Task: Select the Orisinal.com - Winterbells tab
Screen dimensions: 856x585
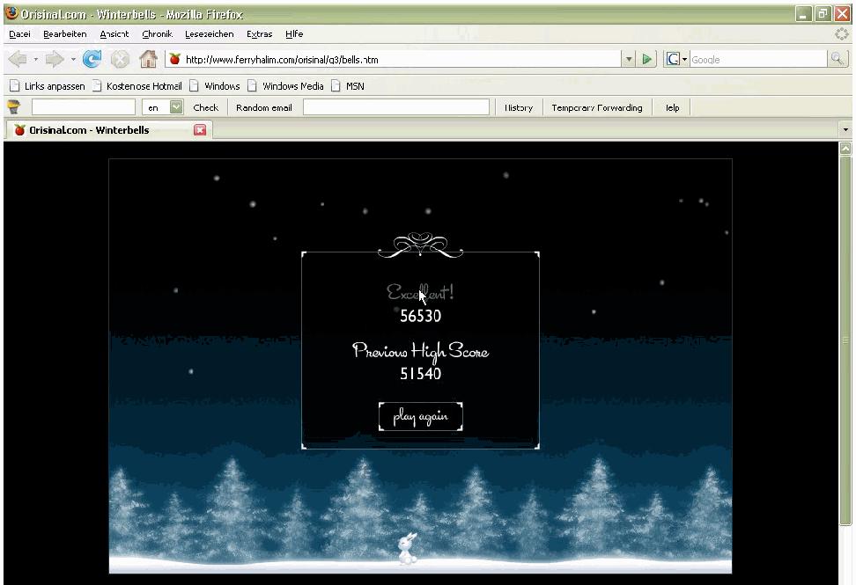Action: tap(109, 130)
